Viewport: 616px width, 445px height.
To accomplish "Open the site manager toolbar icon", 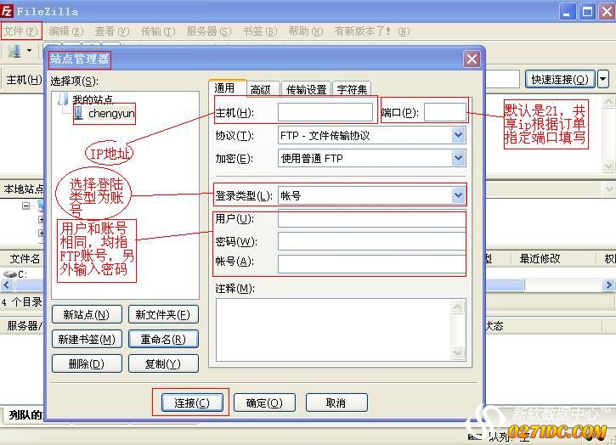I will [14, 51].
